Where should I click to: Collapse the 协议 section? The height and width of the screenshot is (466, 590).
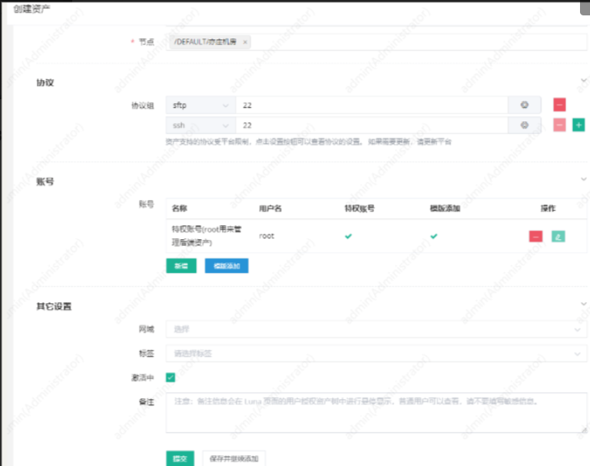(x=583, y=81)
